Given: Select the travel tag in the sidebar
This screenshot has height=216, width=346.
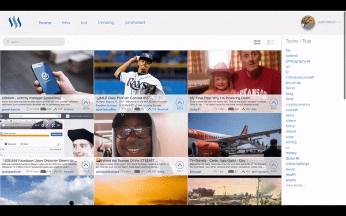Looking at the screenshot, I should click(290, 88).
